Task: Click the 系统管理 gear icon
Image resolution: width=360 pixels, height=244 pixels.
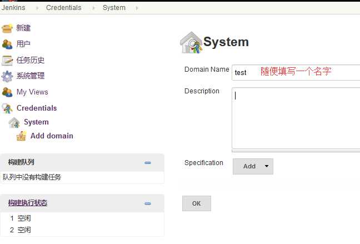Action: [x=7, y=76]
